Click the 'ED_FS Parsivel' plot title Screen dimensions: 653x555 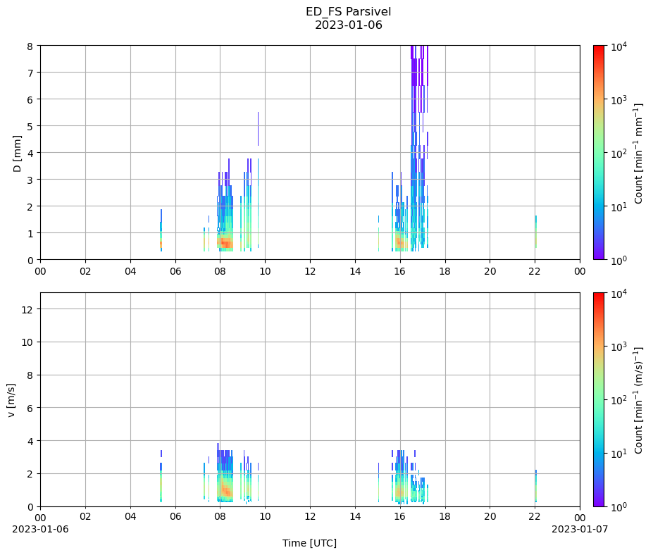(348, 11)
